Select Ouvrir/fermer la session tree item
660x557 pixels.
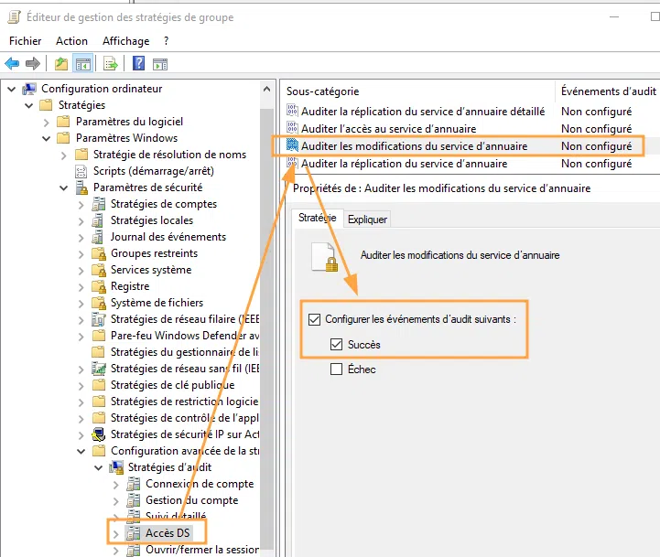pyautogui.click(x=202, y=550)
